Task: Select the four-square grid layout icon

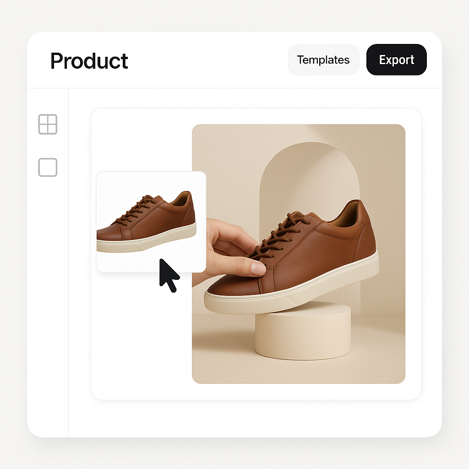Action: point(48,124)
